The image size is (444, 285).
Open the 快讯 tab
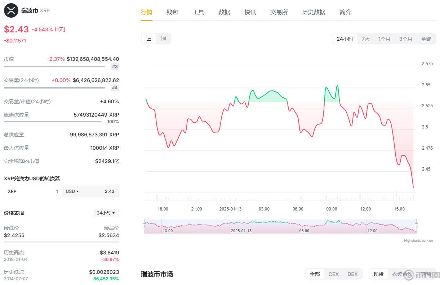(x=250, y=12)
